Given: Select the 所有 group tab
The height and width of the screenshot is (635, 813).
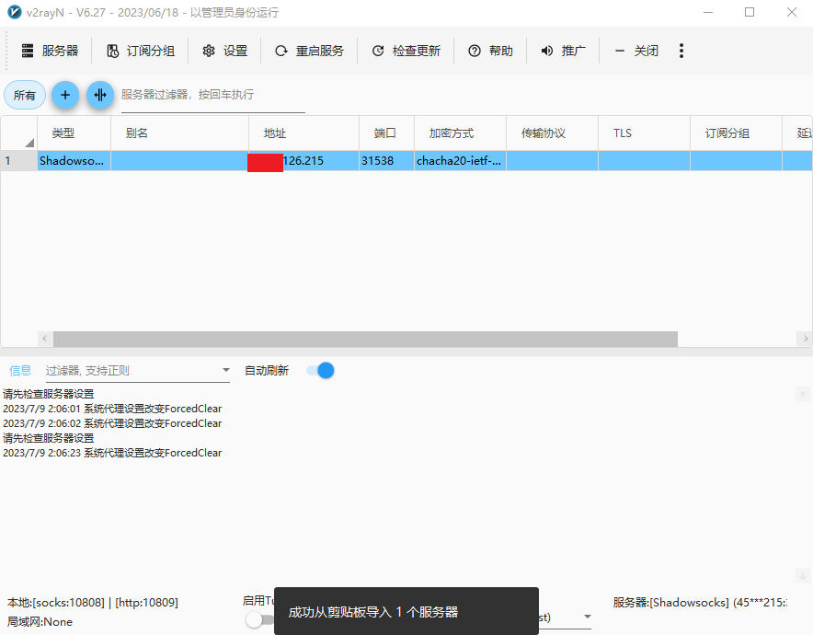Looking at the screenshot, I should pos(24,95).
